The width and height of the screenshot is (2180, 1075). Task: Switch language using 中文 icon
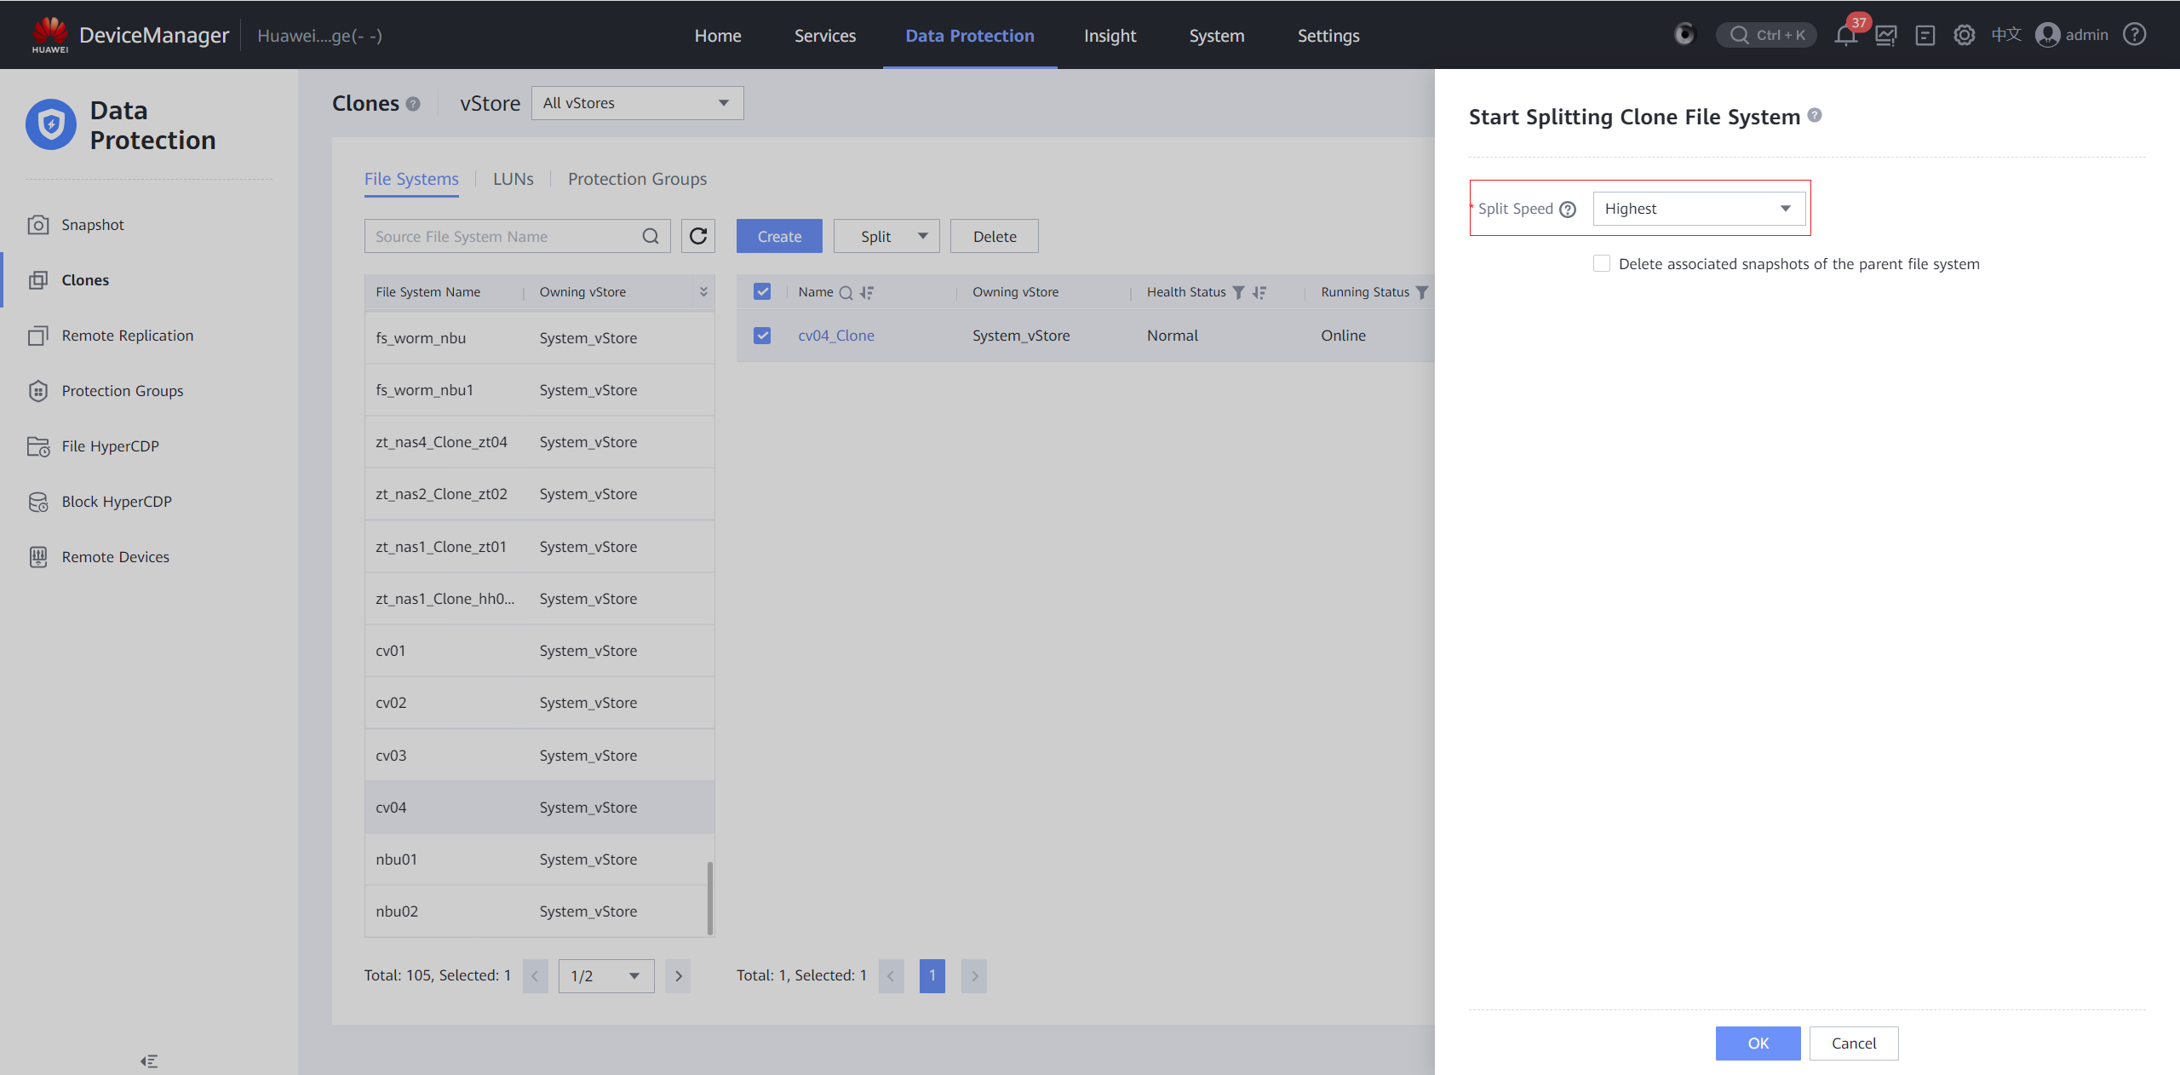pos(2005,35)
